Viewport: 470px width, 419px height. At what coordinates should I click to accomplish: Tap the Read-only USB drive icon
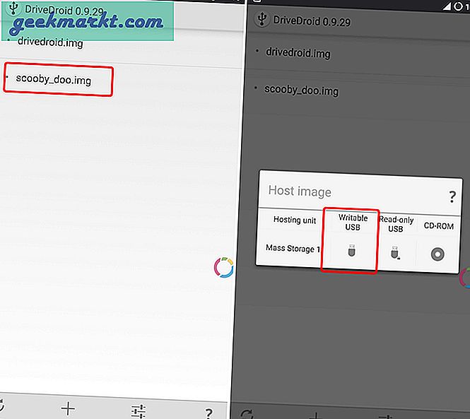pyautogui.click(x=395, y=252)
